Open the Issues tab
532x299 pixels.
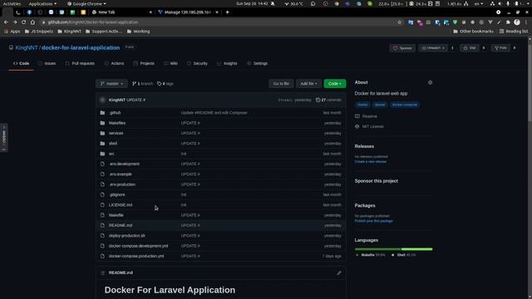click(x=47, y=63)
